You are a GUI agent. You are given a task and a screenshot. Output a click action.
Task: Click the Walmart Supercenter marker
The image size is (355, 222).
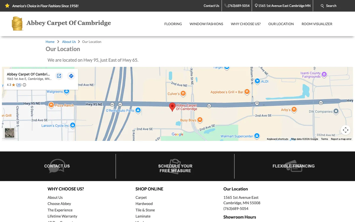pos(257,136)
